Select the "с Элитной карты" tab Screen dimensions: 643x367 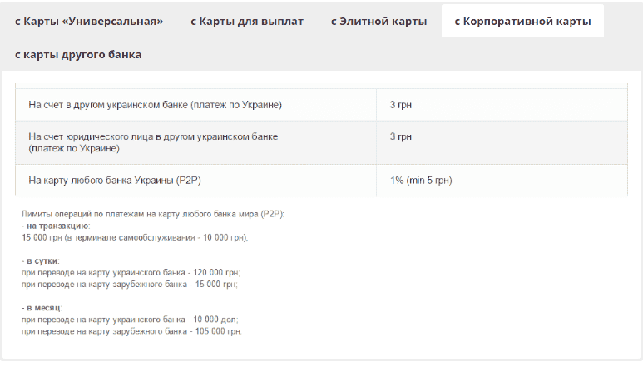(378, 21)
